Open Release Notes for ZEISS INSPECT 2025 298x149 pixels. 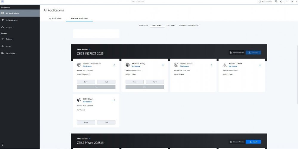pyautogui.click(x=237, y=52)
